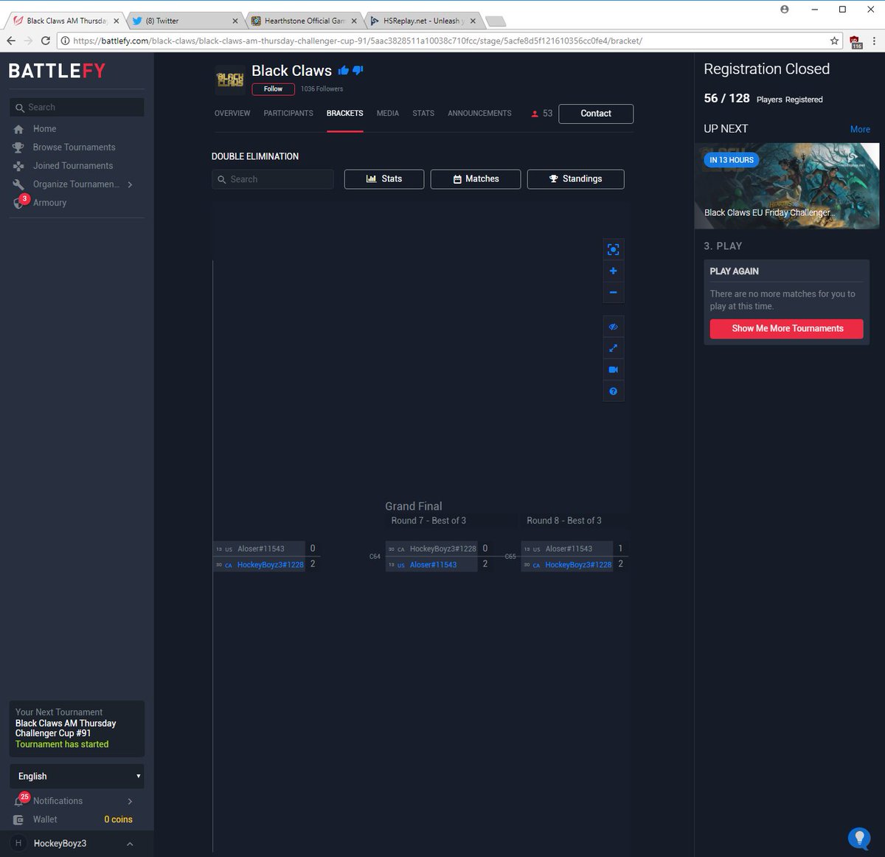Click the Stats button with chart icon
The image size is (885, 857).
[x=384, y=179]
